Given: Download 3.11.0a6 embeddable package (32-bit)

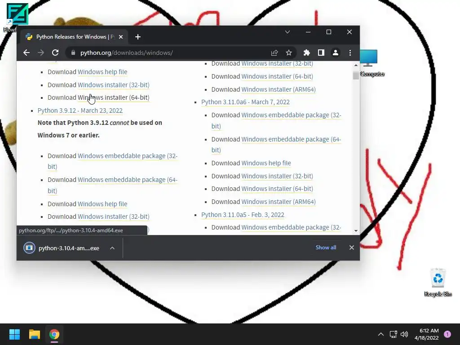Looking at the screenshot, I should 291,115.
